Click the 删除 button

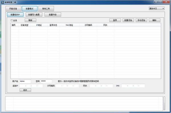pyautogui.click(x=154, y=20)
